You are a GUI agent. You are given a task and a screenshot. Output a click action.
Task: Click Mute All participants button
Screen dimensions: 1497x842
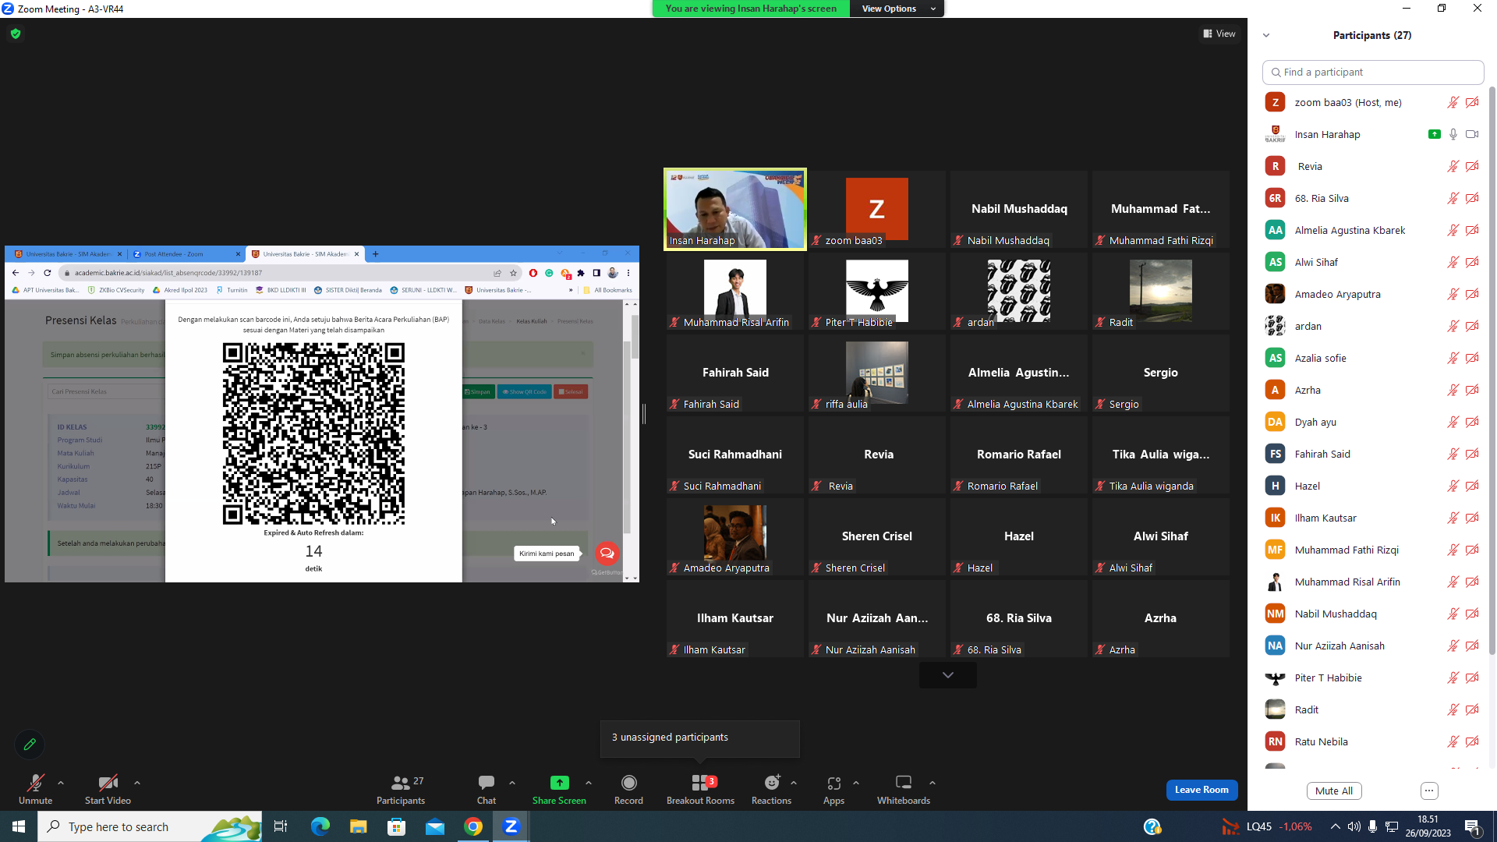[1334, 791]
